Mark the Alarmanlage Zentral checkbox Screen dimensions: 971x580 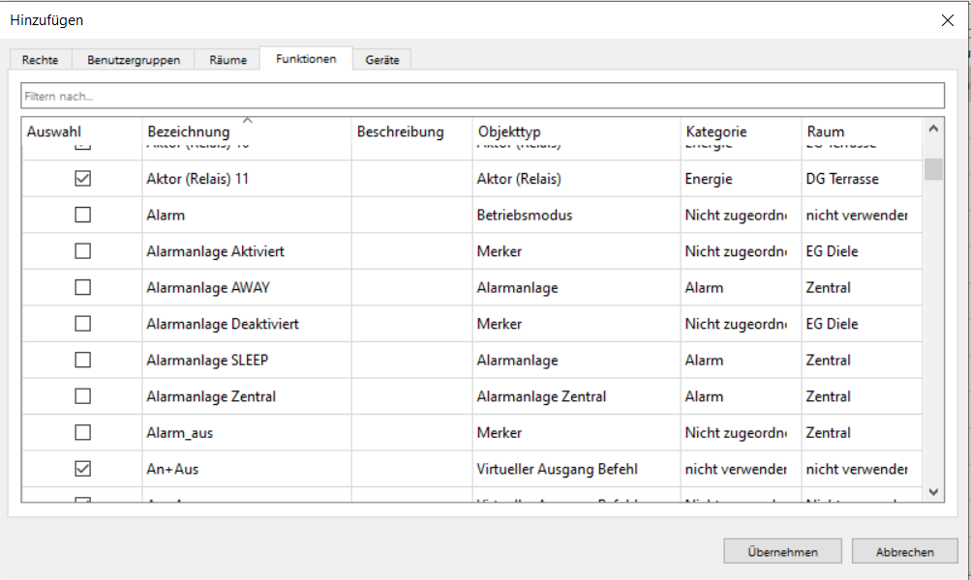pos(83,396)
